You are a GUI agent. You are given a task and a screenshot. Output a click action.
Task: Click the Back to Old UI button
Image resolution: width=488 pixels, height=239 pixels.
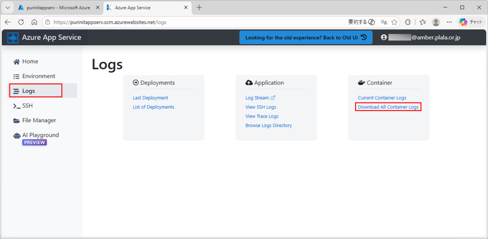[306, 37]
